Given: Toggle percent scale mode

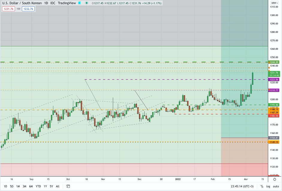Looking at the screenshot, I should tap(262, 186).
